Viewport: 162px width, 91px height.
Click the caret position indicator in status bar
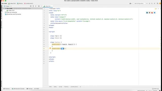point(141,90)
